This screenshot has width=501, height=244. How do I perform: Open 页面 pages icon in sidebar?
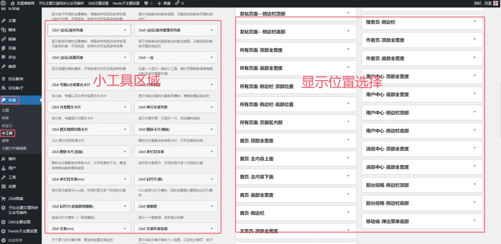3,48
